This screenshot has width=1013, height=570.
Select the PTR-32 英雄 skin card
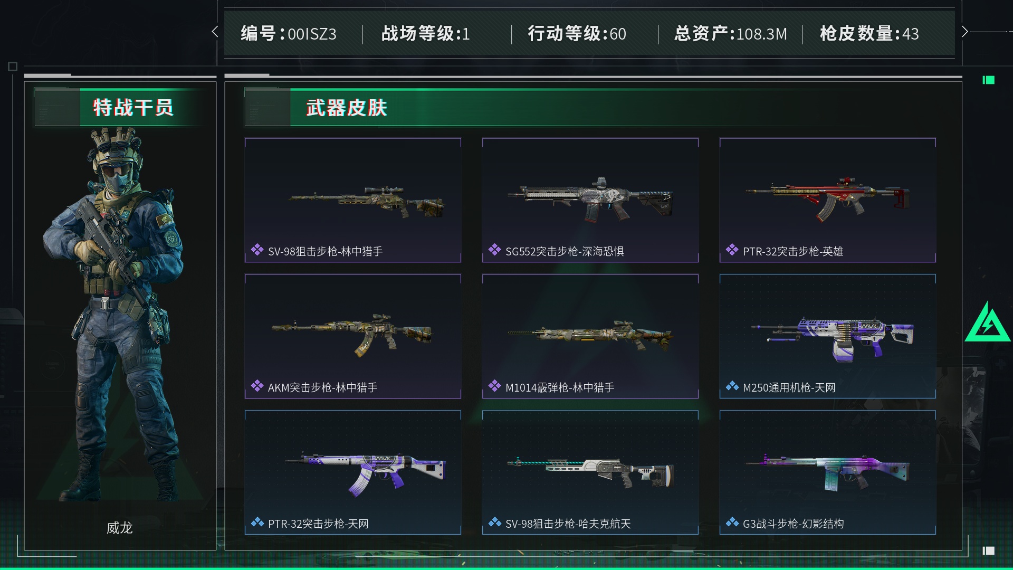point(827,200)
